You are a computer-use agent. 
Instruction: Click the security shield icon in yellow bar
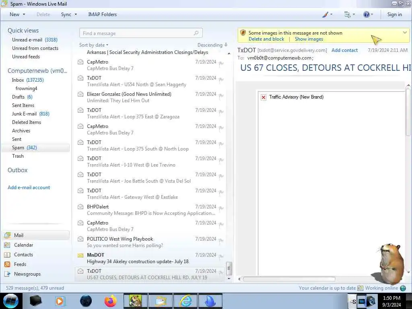pos(243,33)
